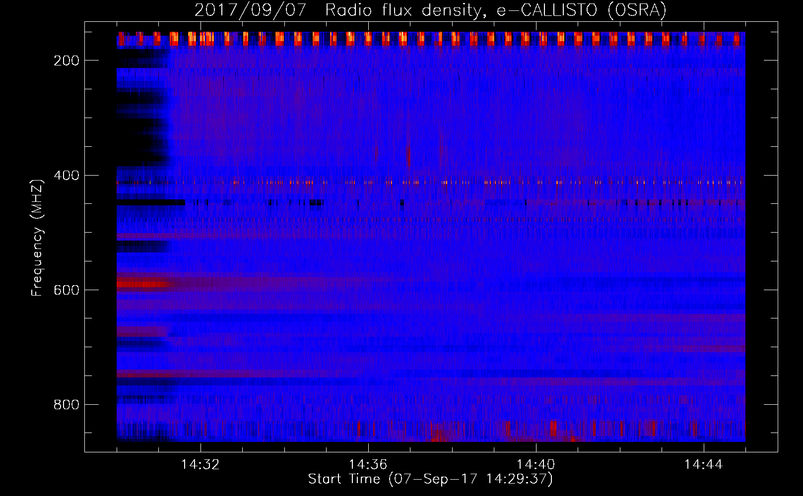Select the 200 frequency tick label
Screen dimensions: 803x496
click(x=67, y=61)
